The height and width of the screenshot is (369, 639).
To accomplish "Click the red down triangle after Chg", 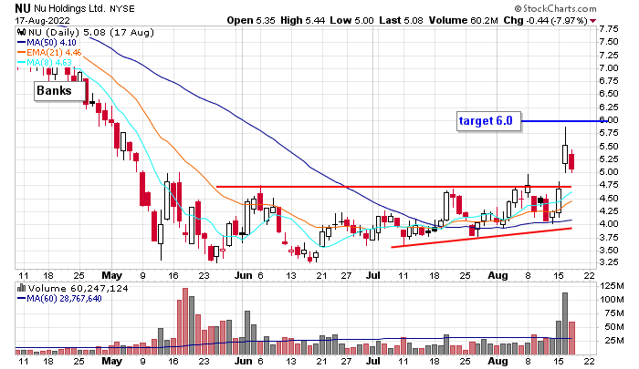I will pyautogui.click(x=592, y=20).
